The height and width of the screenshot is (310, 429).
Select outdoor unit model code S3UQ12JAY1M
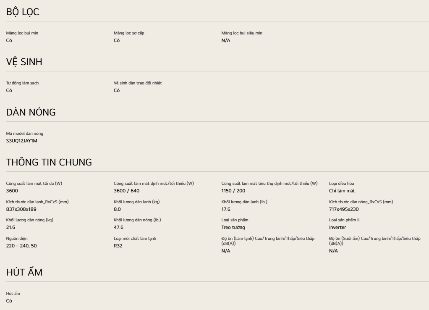point(22,141)
